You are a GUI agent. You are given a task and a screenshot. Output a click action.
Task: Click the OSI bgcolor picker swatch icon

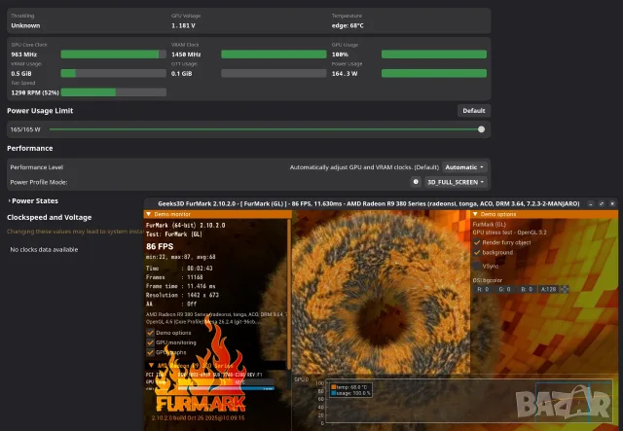[x=565, y=289]
